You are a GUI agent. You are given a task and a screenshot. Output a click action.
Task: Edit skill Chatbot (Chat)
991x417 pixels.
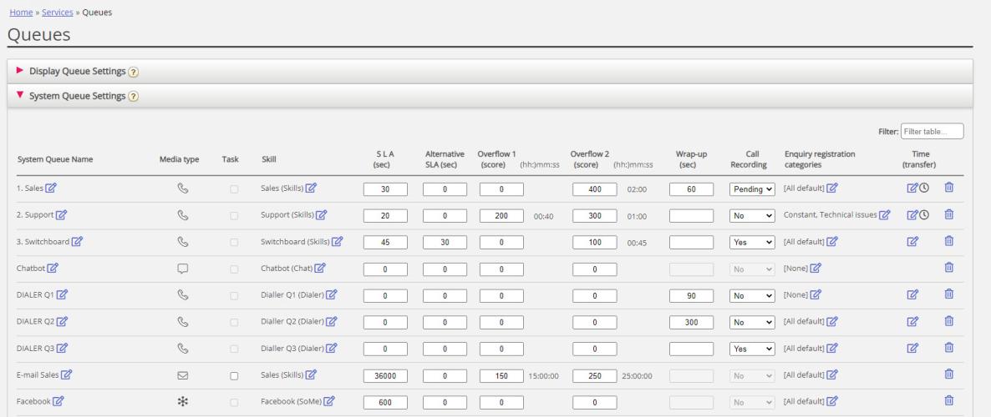click(320, 268)
